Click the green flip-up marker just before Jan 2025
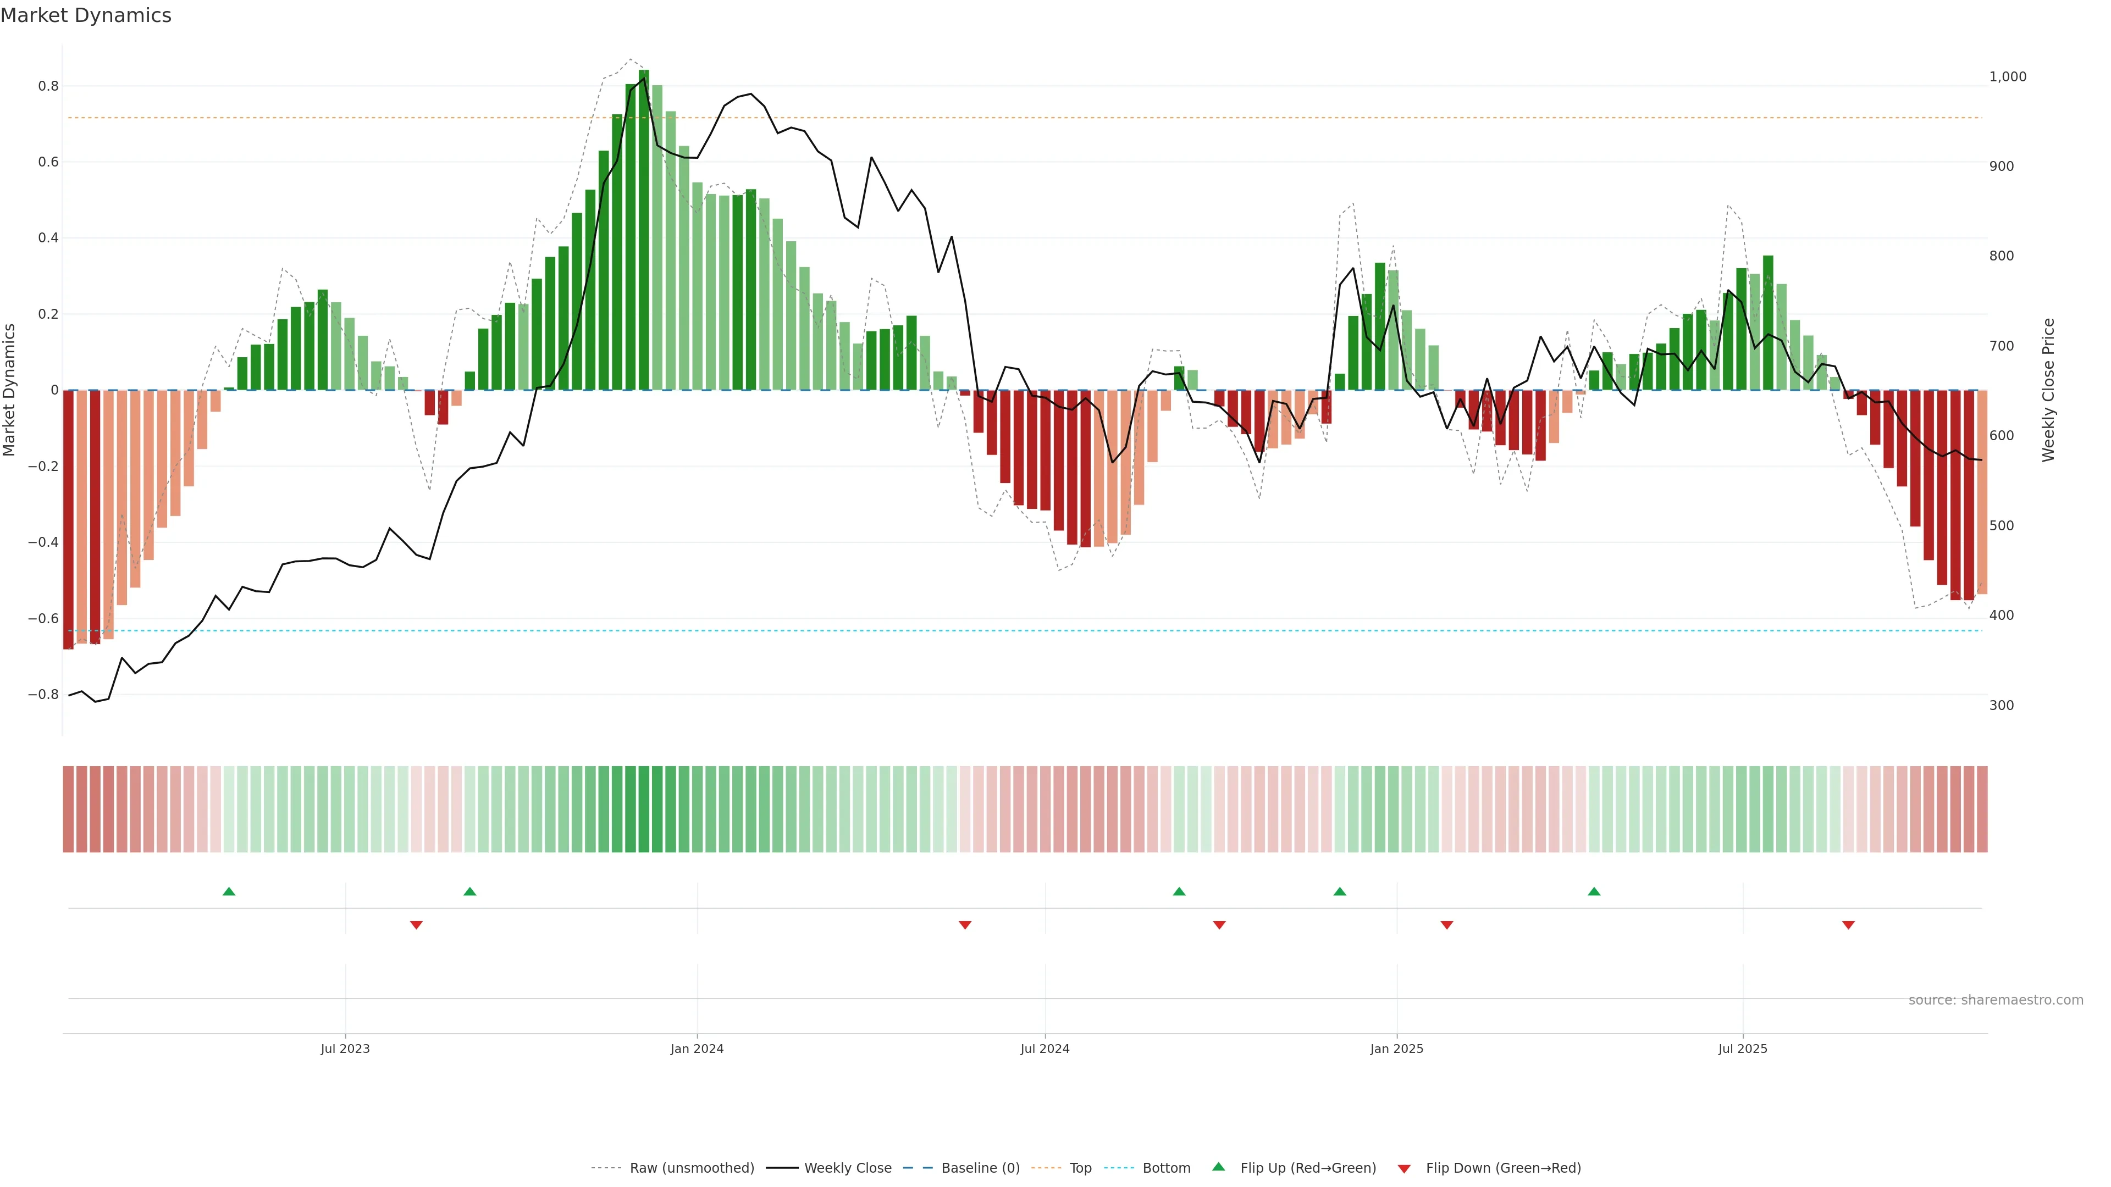2111x1187 pixels. point(1340,891)
